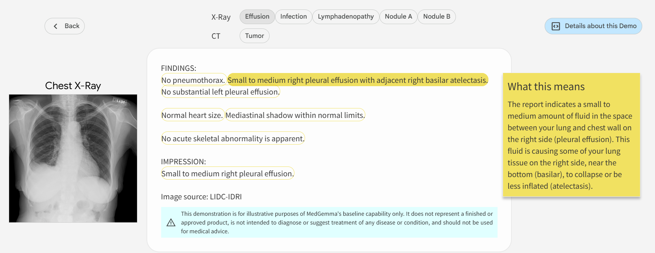Screen dimensions: 655x253
Task: Click 'No acute skeletal abnormality' sentence
Action: [x=233, y=139]
